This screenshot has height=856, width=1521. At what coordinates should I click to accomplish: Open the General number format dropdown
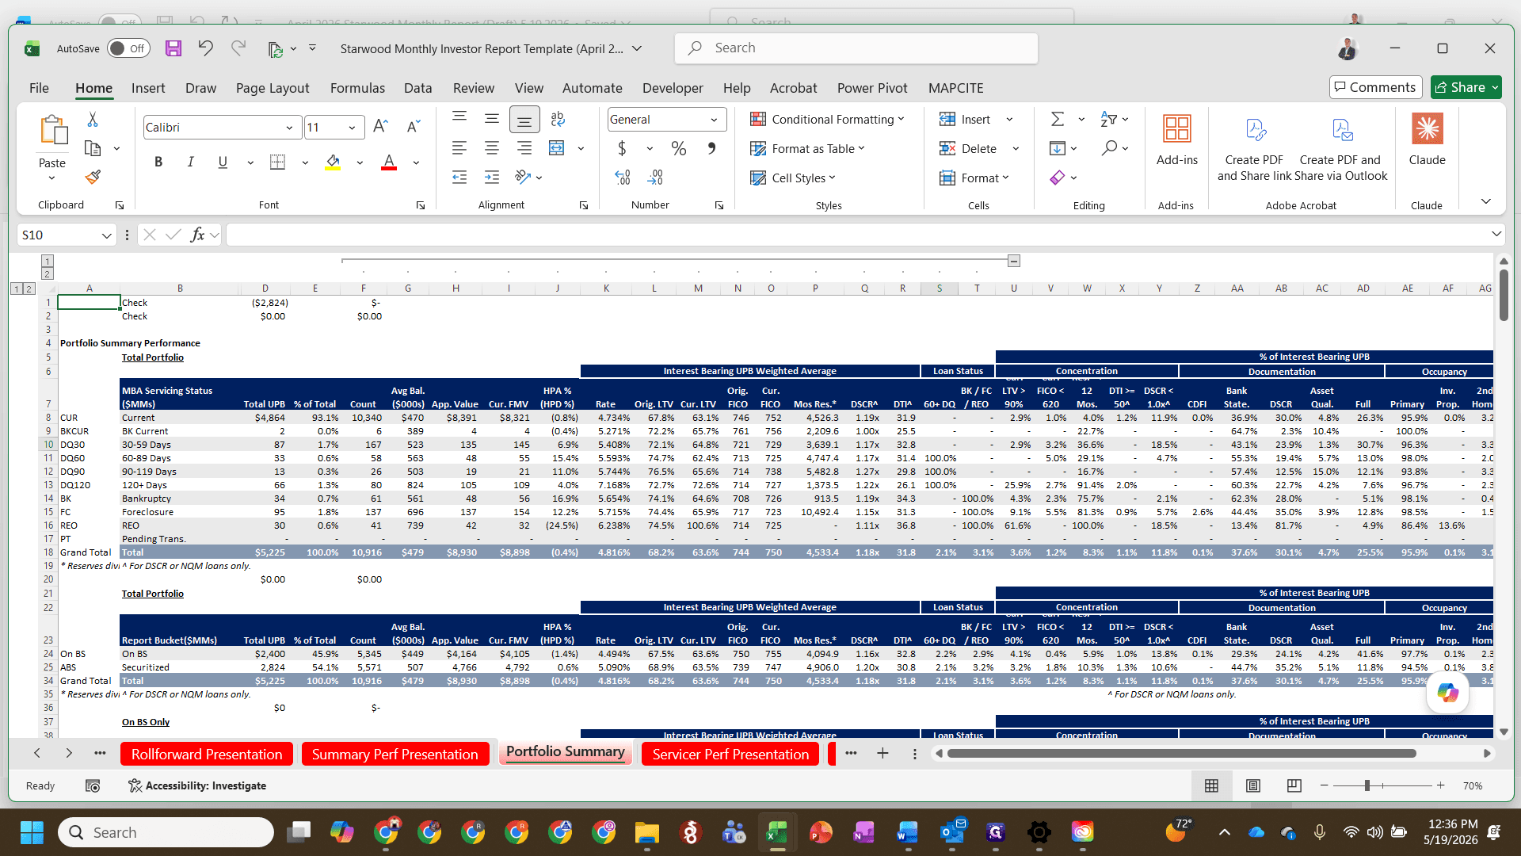click(x=714, y=120)
